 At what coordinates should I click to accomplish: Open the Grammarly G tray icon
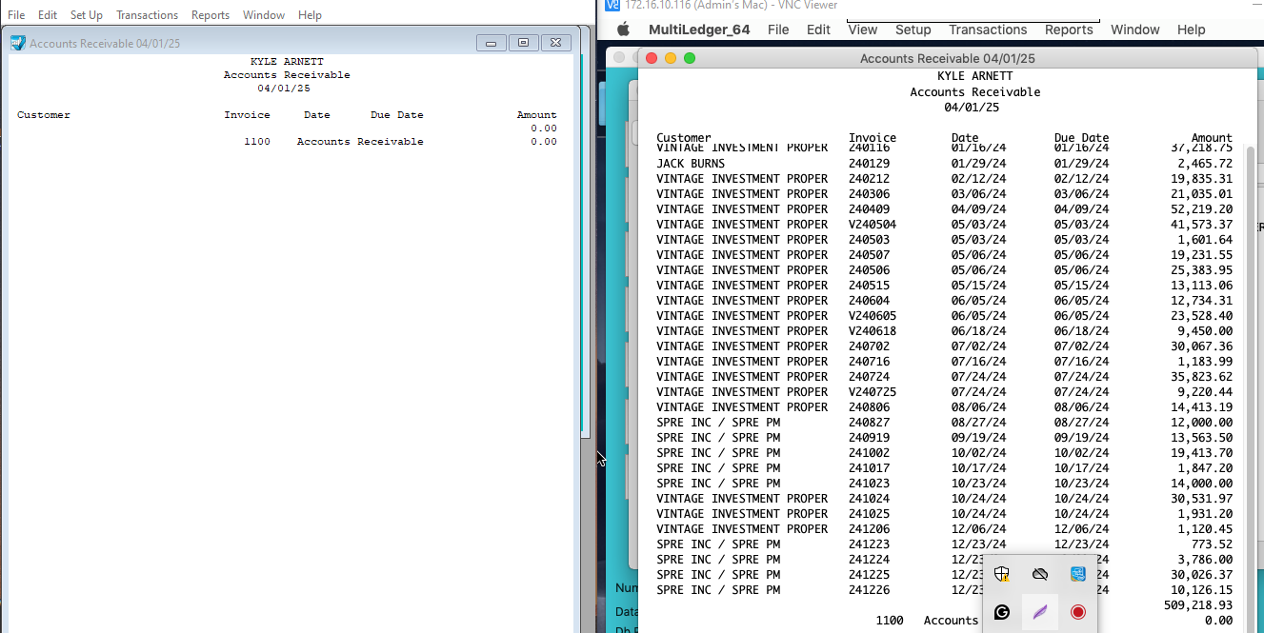(1002, 612)
